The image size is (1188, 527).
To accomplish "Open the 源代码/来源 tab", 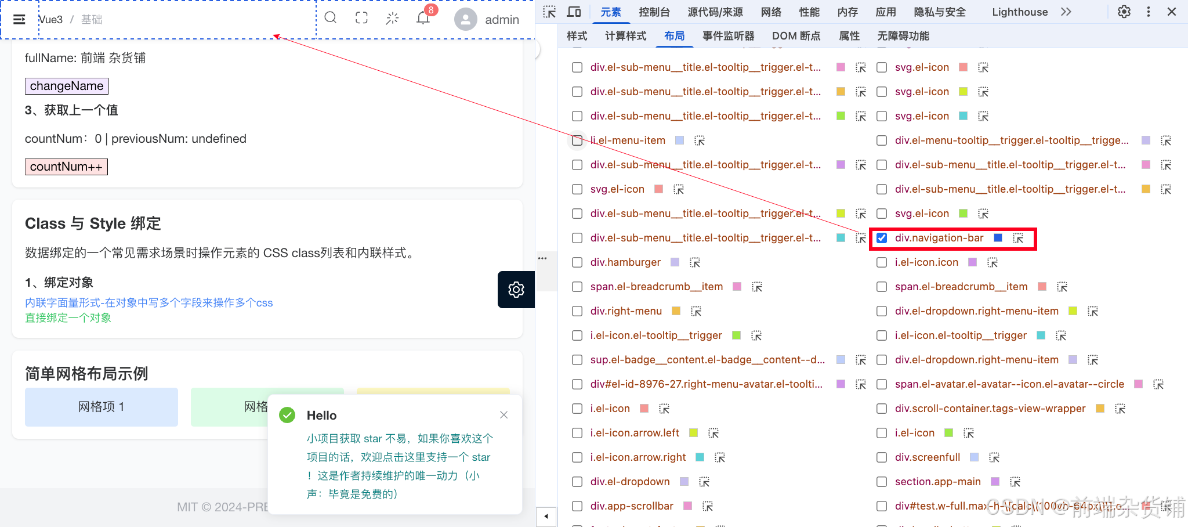I will [715, 12].
